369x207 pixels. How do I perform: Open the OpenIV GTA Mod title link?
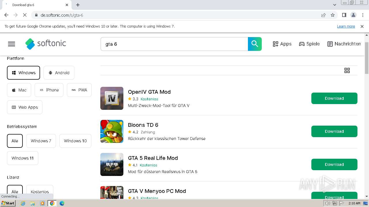[x=149, y=92]
